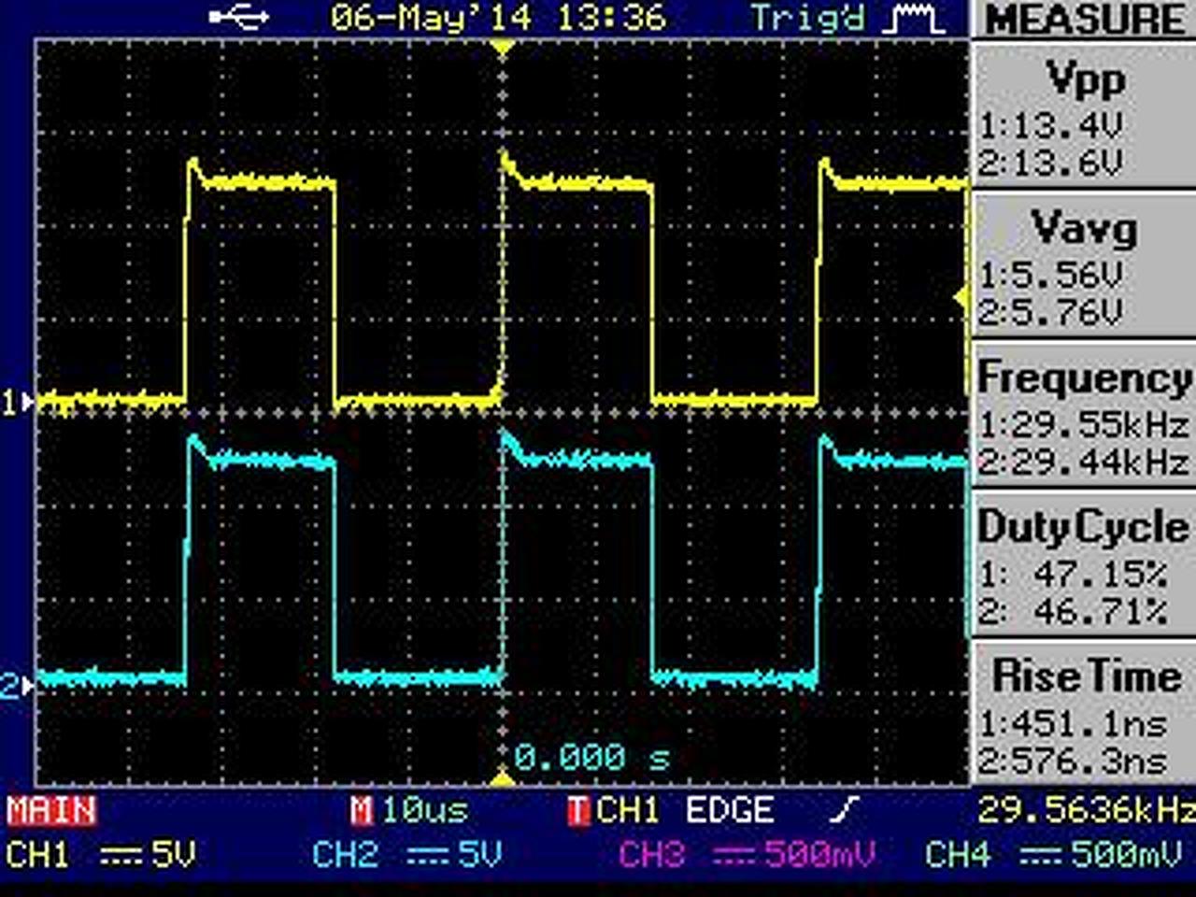Click the CH1 5V scale readout
This screenshot has height=897, width=1196.
click(x=174, y=854)
